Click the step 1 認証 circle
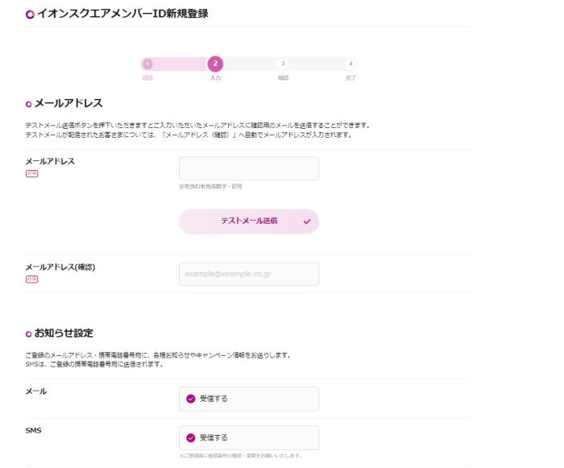Screen dimensions: 564x468 pyautogui.click(x=147, y=64)
